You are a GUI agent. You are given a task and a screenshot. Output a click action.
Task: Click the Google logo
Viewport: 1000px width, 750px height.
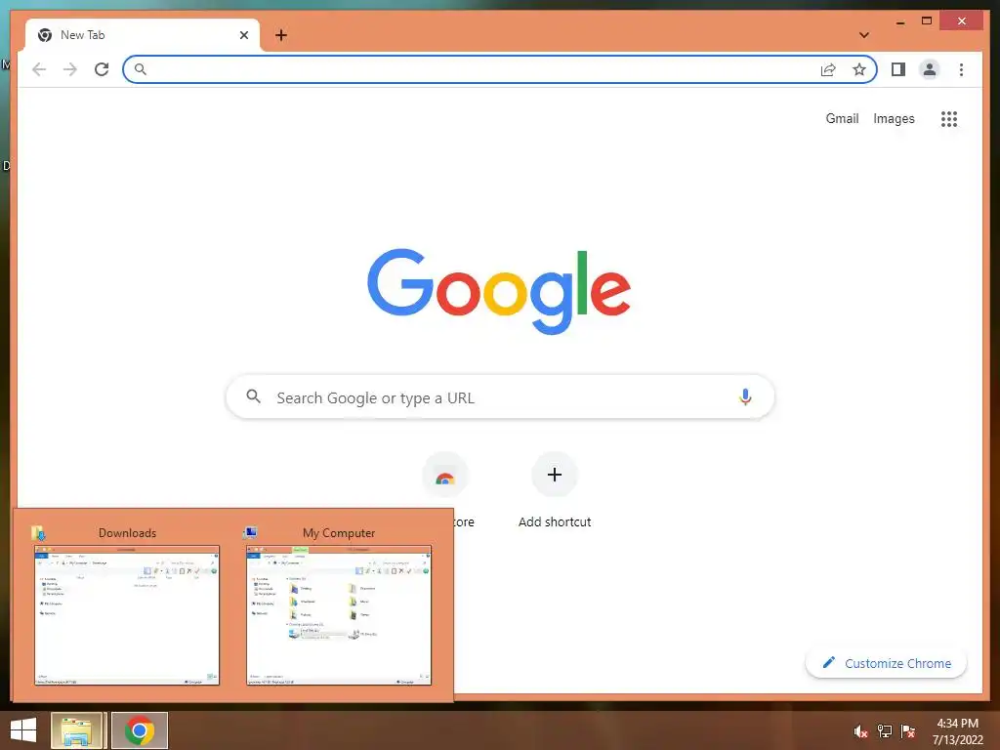coord(499,291)
